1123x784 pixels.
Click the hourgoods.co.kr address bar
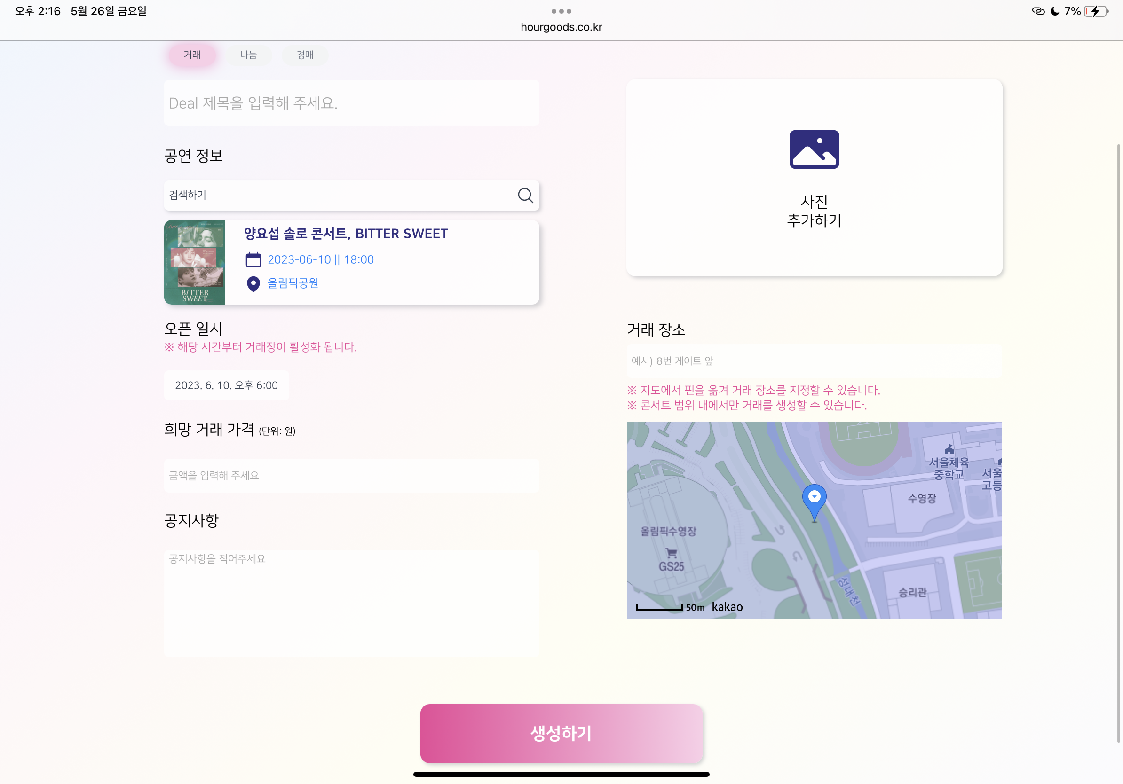tap(561, 27)
